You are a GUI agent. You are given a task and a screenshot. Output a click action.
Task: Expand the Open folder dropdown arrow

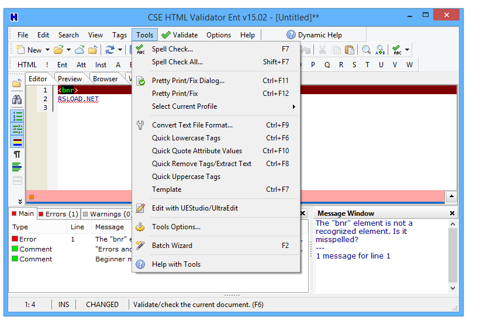(68, 50)
